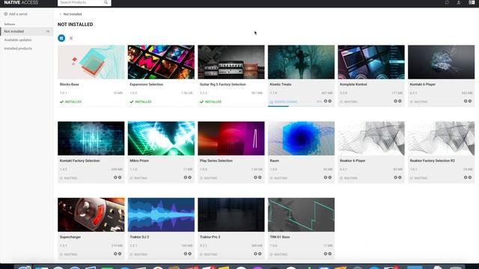Open the downloads counter icon in top bar

pyautogui.click(x=472, y=2)
